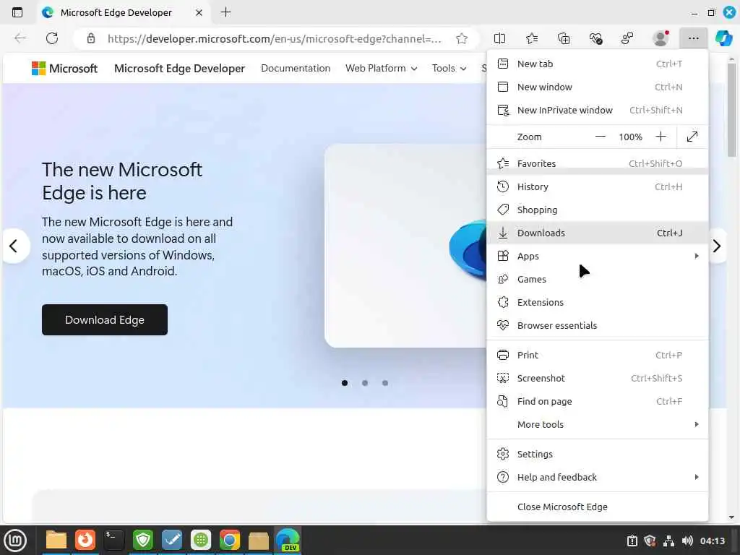The image size is (740, 555).
Task: Click the back navigation arrow
Action: 20,38
